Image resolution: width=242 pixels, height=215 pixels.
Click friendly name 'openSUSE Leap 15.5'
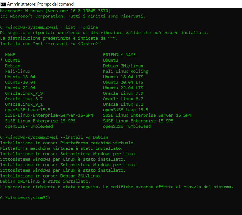[x=126, y=110]
